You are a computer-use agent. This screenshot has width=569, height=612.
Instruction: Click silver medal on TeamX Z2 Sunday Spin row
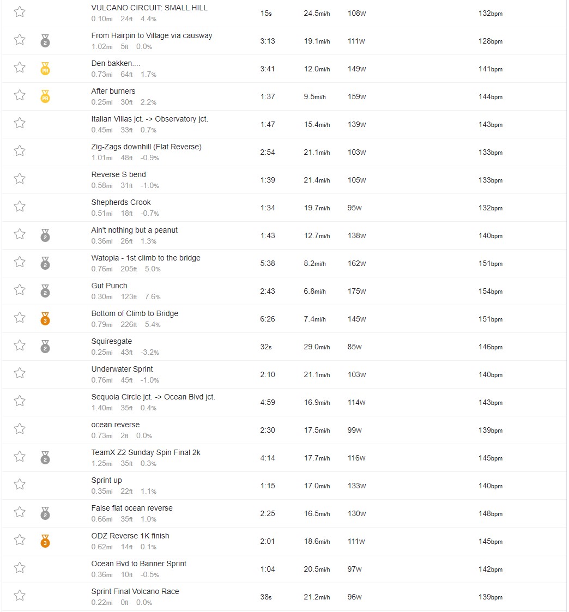(45, 458)
